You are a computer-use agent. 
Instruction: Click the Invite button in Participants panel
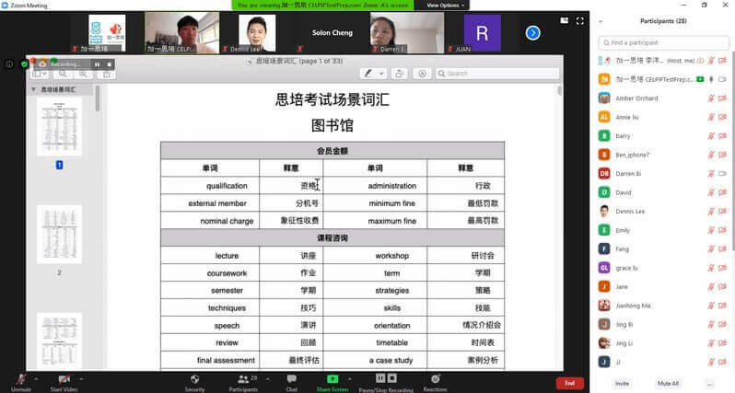(x=622, y=383)
